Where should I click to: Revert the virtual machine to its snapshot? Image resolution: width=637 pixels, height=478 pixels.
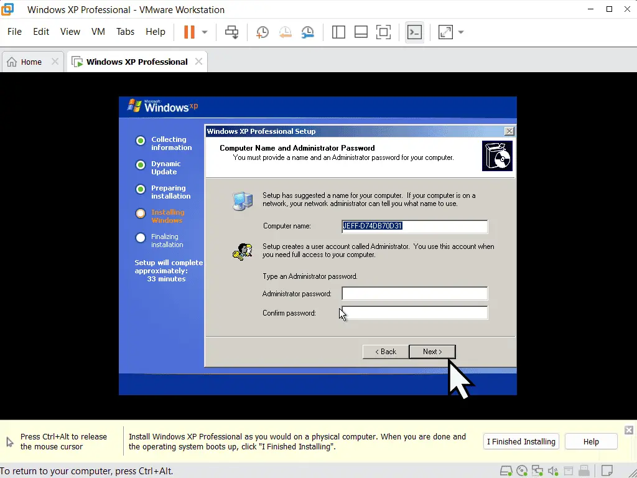(x=285, y=32)
